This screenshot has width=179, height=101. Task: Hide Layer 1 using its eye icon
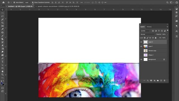(x=141, y=46)
